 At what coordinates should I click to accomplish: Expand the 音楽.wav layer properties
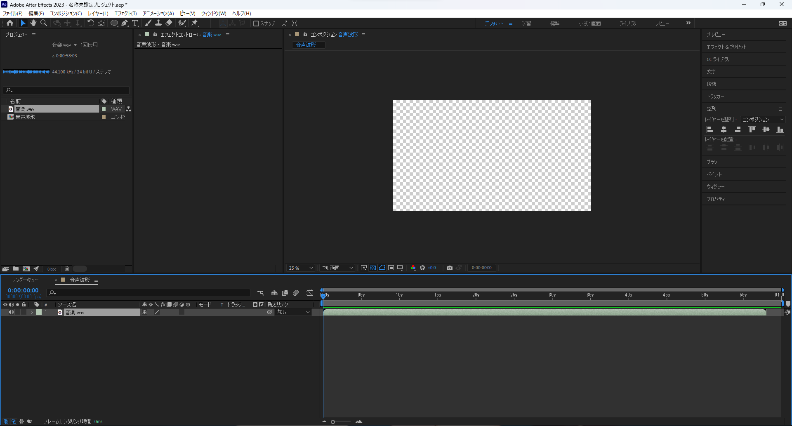pyautogui.click(x=32, y=312)
